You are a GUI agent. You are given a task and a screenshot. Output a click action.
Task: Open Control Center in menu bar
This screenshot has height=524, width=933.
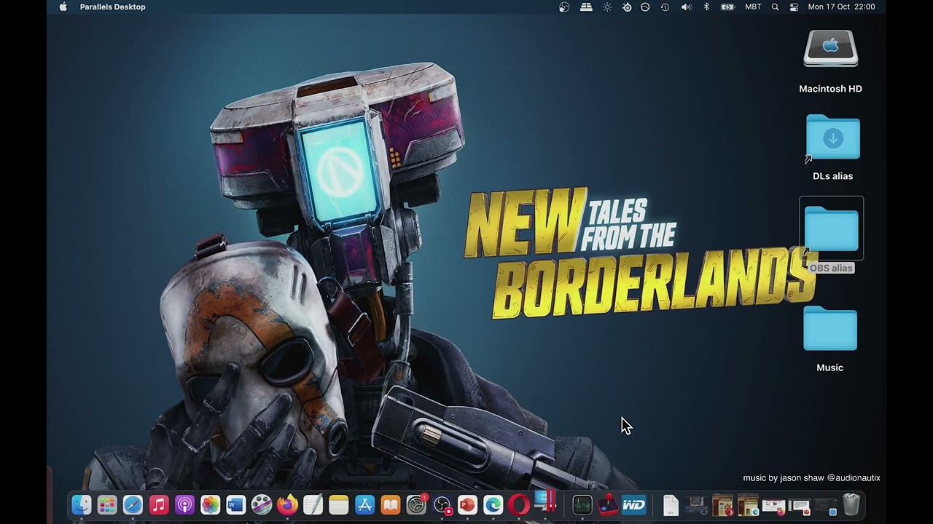[x=794, y=7]
